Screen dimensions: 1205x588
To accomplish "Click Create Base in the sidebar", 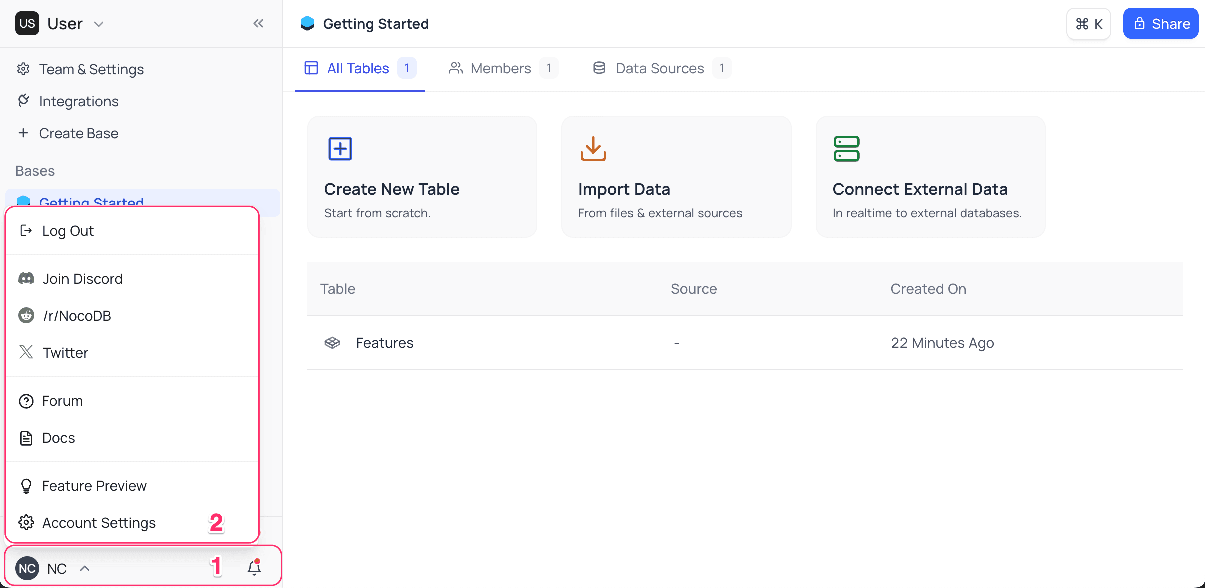I will pyautogui.click(x=79, y=133).
